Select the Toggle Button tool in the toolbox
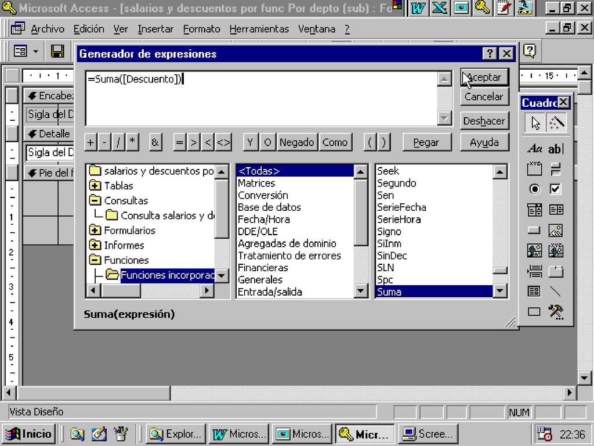This screenshot has height=446, width=594. (556, 169)
